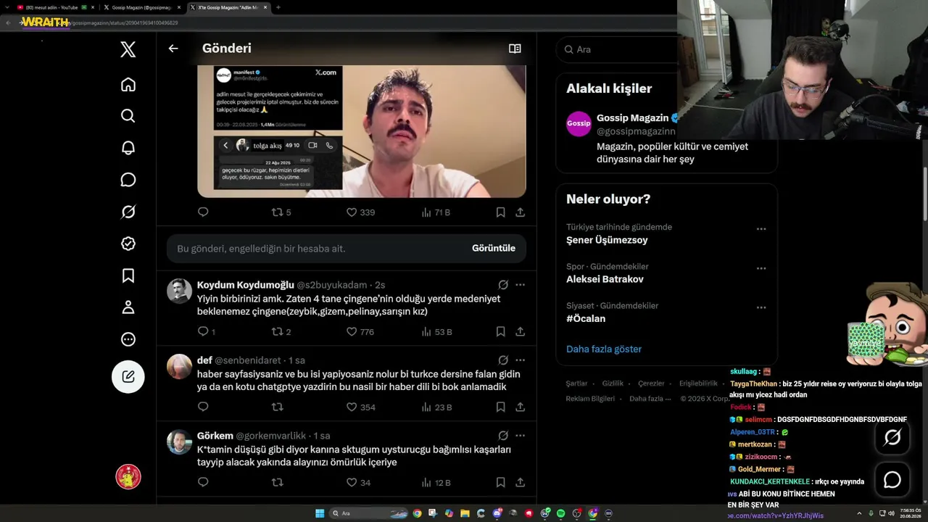This screenshot has width=928, height=522.
Task: Reply to the main Gossip Magazin post
Action: click(x=203, y=212)
